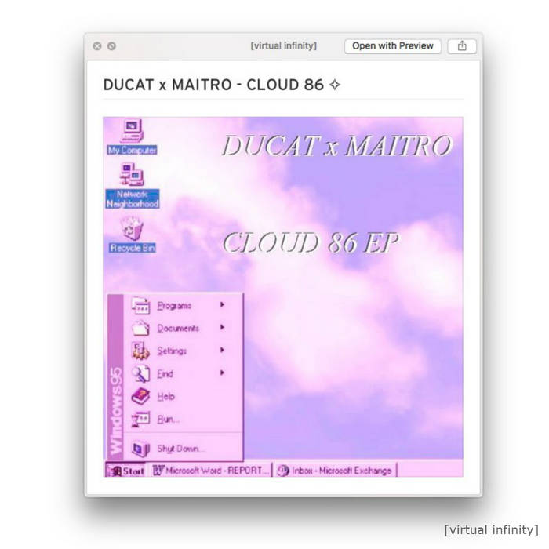This screenshot has height=549, width=549.
Task: Click the Open with Preview button
Action: pos(393,45)
